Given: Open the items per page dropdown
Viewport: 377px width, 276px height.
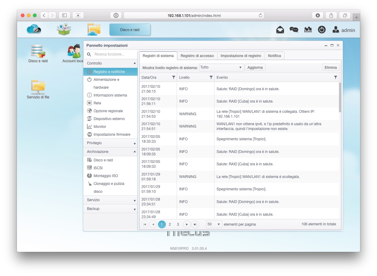Looking at the screenshot, I should tap(214, 224).
